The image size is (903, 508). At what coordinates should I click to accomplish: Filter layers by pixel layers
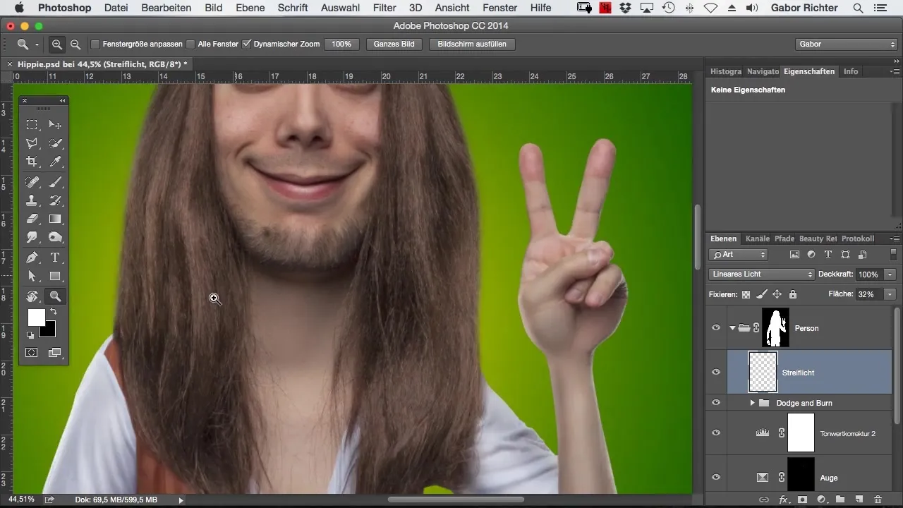click(x=794, y=255)
